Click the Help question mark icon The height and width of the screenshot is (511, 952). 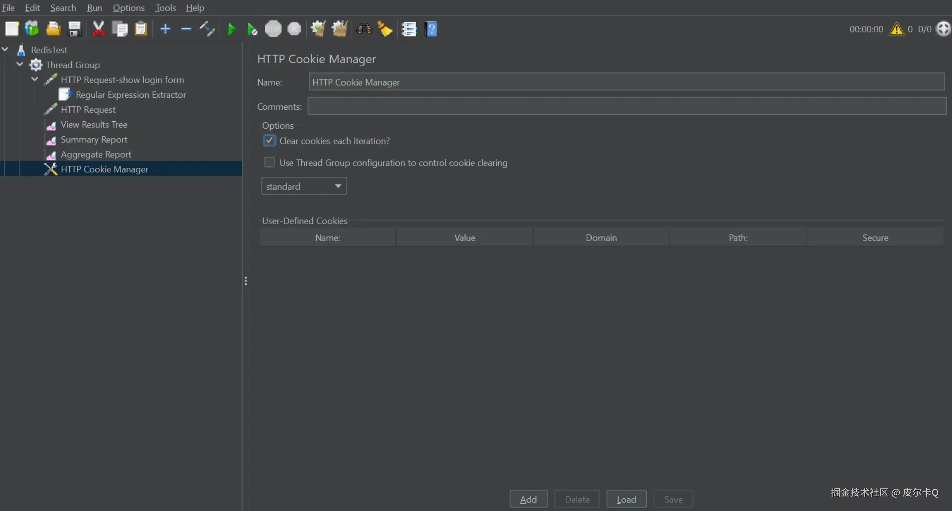click(431, 29)
